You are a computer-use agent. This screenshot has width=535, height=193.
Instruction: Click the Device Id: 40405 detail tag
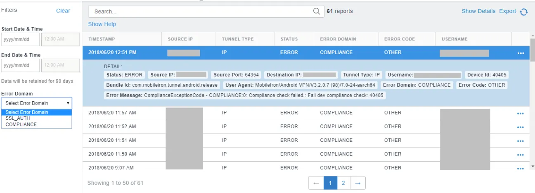point(487,75)
